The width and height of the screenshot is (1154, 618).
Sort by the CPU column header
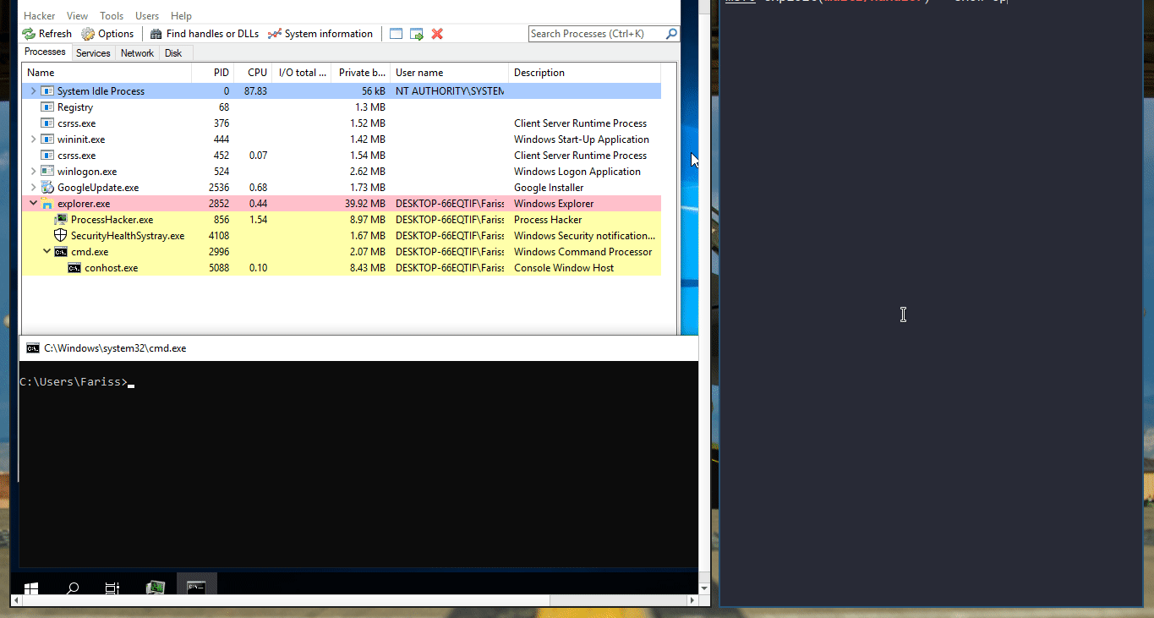coord(253,73)
